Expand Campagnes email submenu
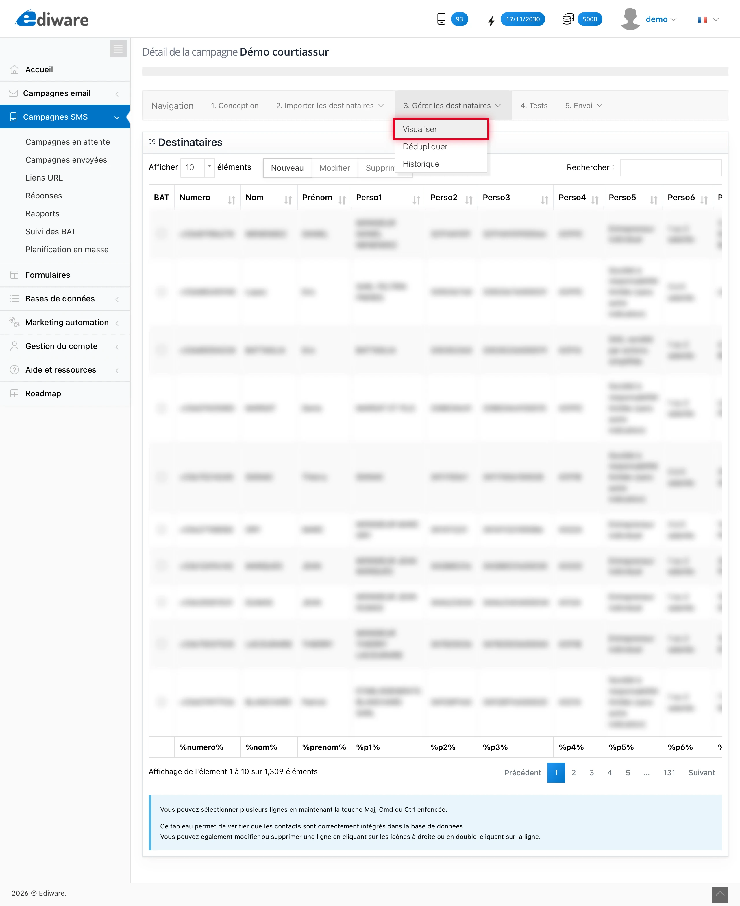The height and width of the screenshot is (906, 740). (x=117, y=94)
